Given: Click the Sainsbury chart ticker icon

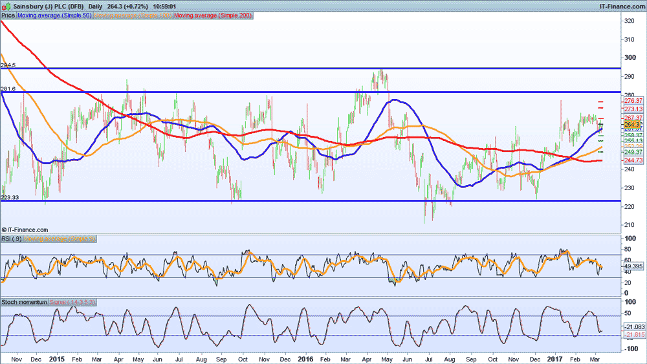Looking at the screenshot, I should [6, 6].
